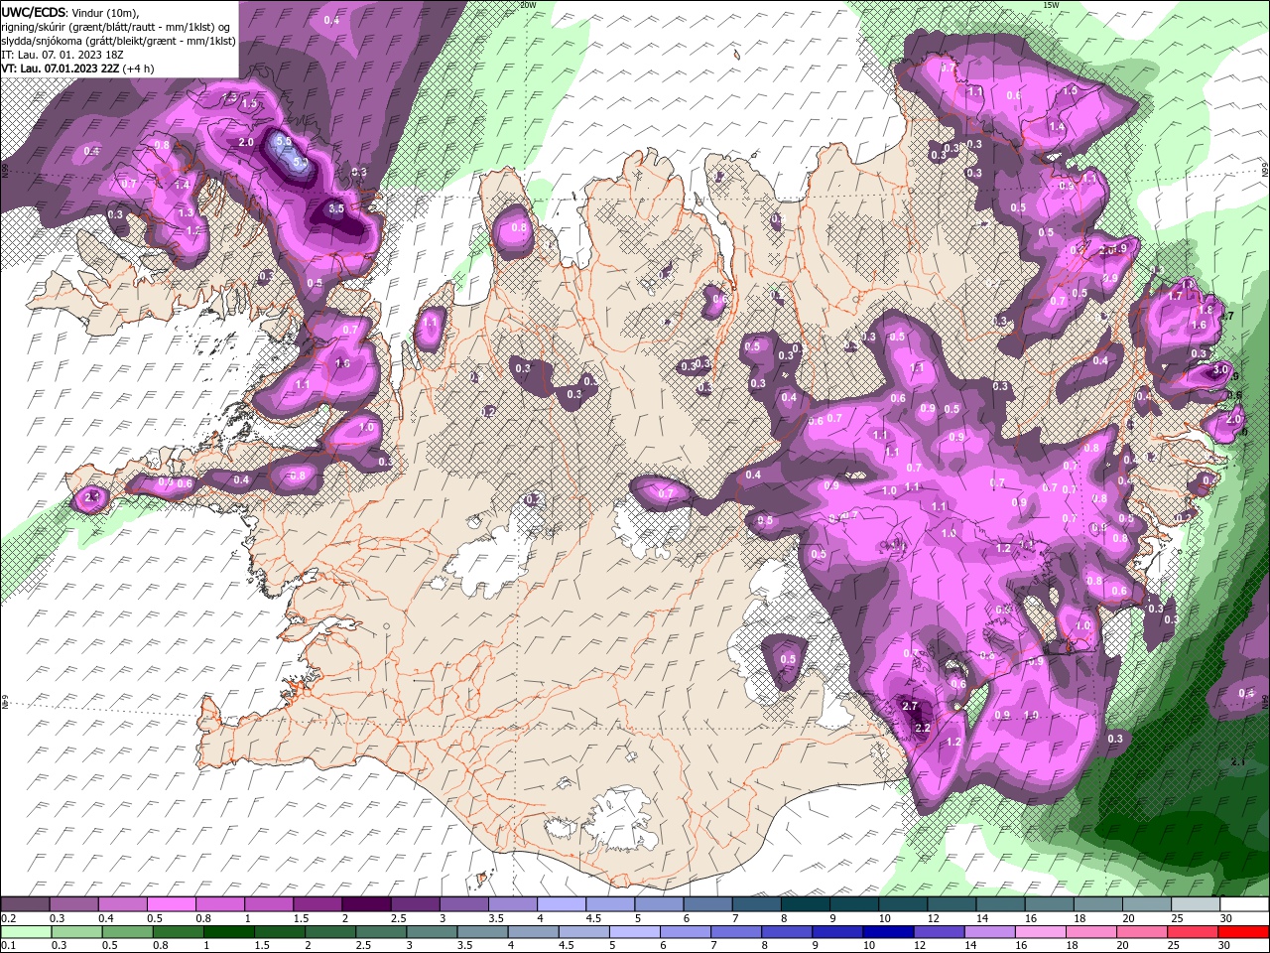This screenshot has height=953, width=1270.
Task: Click the 2.1 value in the green rain area
Action: point(1238,761)
